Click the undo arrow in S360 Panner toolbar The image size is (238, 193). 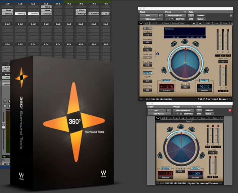[164, 118]
